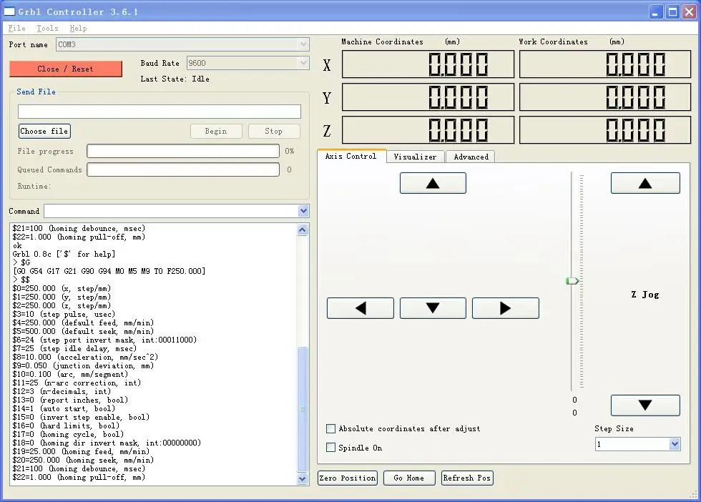Viewport: 701px width, 502px height.
Task: Open the Step Size dropdown
Action: 675,444
